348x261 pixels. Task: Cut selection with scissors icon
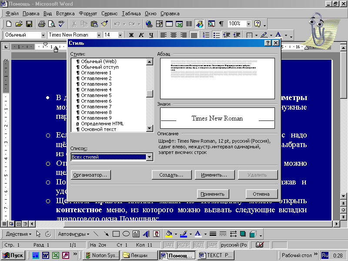pyautogui.click(x=74, y=24)
